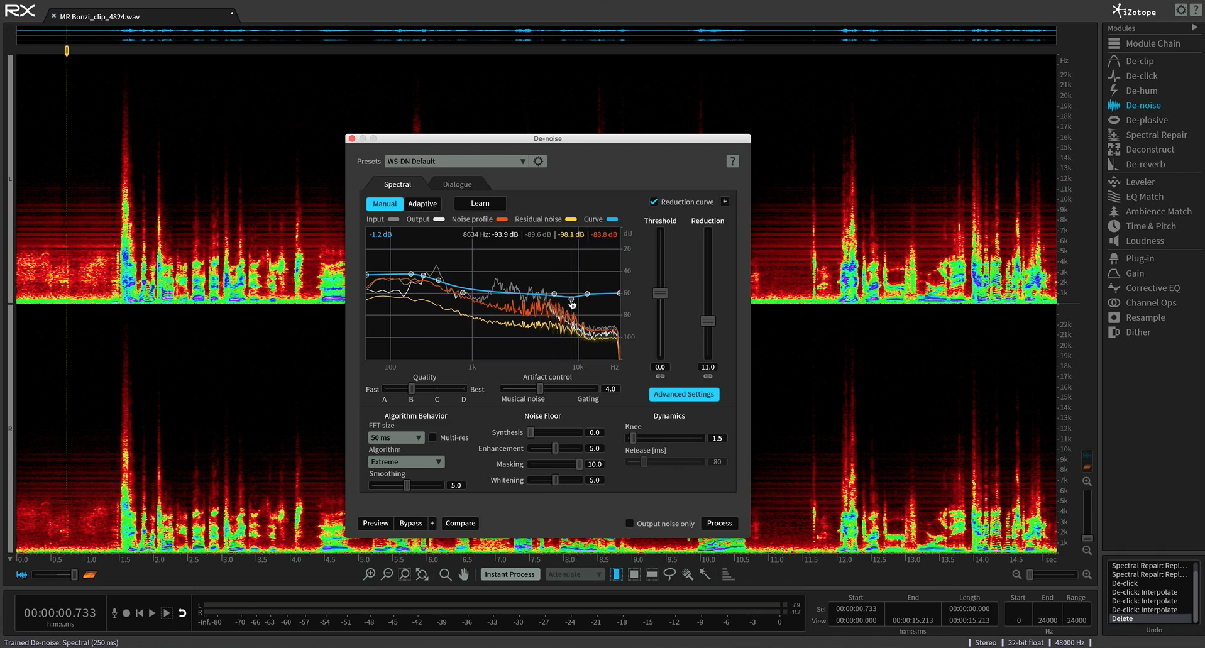Enable the Multi-res checkbox
The width and height of the screenshot is (1205, 648).
[x=433, y=437]
